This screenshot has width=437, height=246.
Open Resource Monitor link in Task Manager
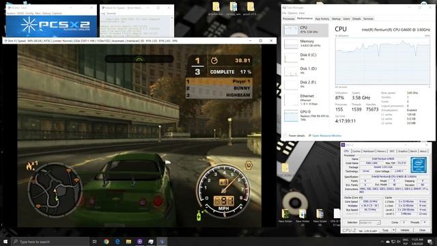coord(326,135)
